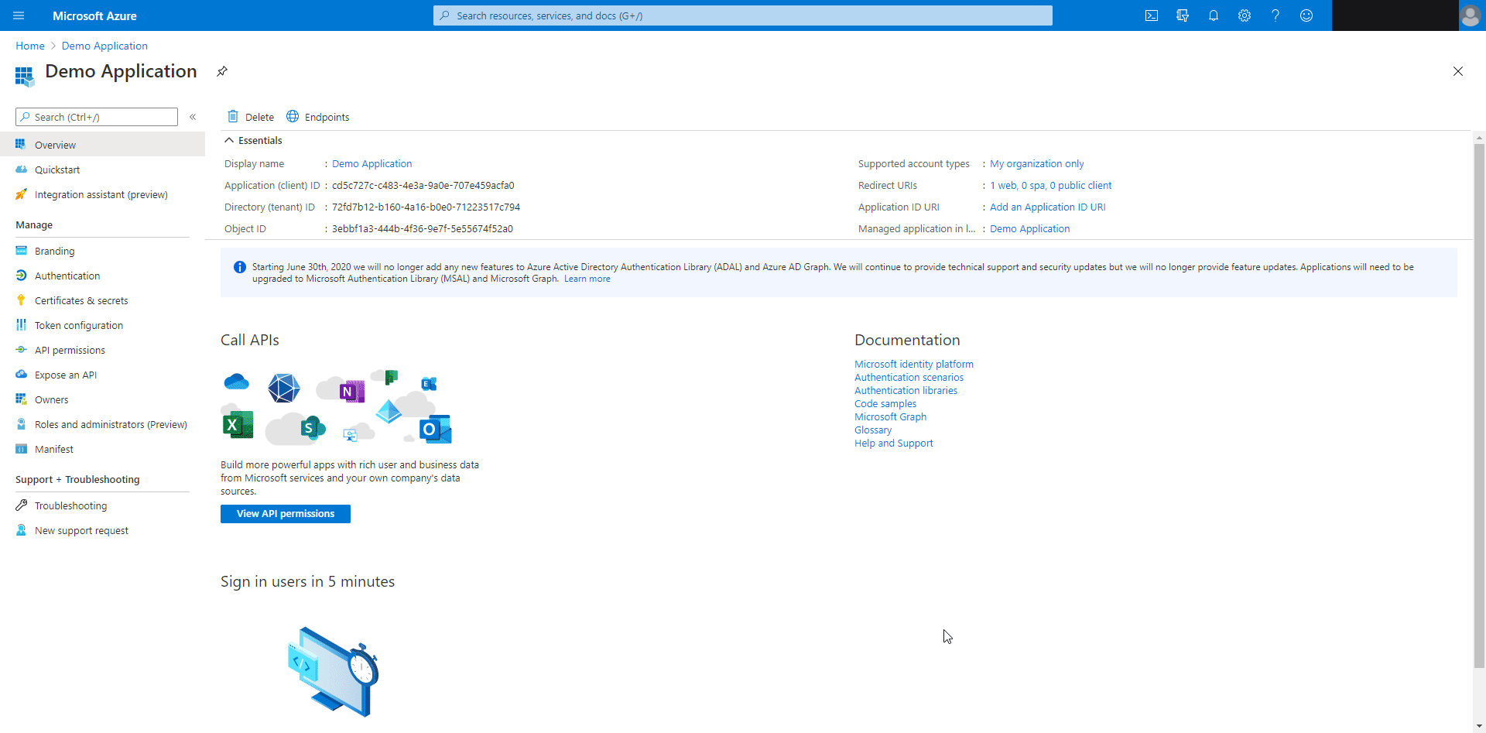Image resolution: width=1486 pixels, height=733 pixels.
Task: Open the help question mark icon
Action: (1275, 15)
